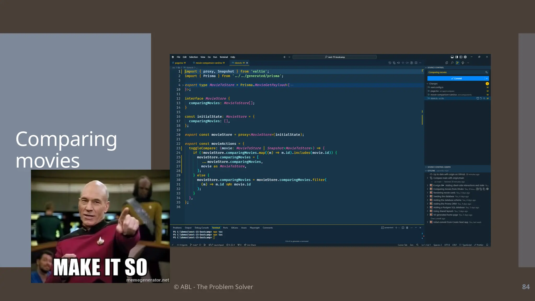
Task: Open the Commit button dropdown arrow
Action: (487, 78)
